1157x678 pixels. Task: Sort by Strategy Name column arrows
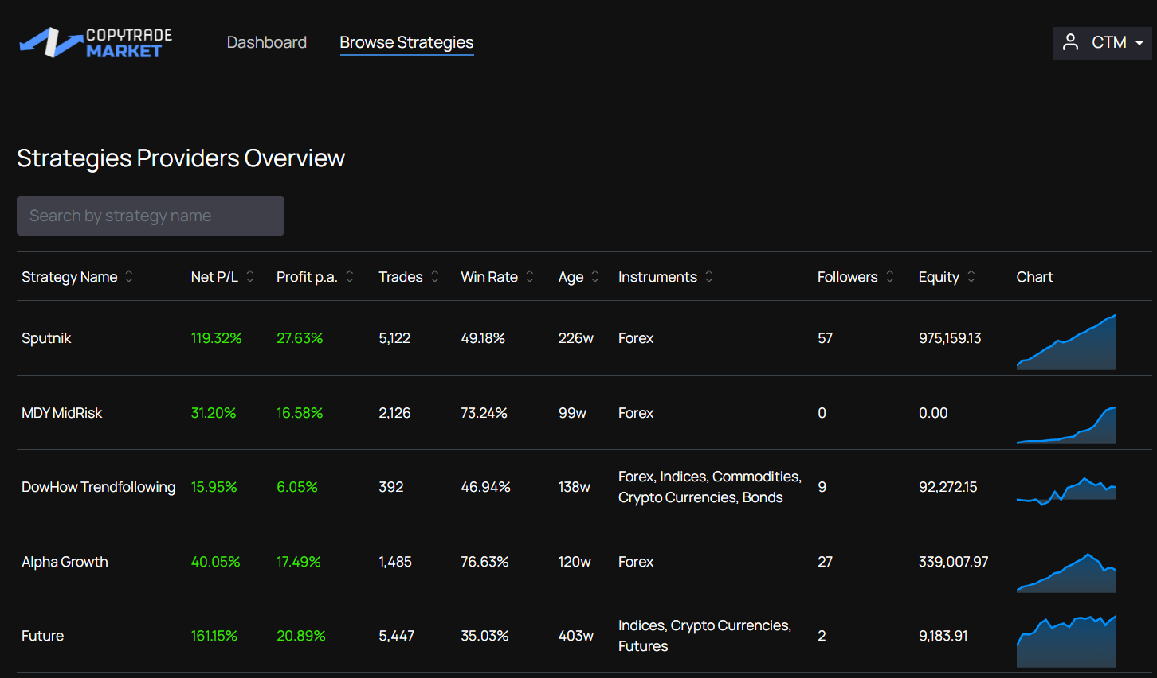[x=129, y=276]
